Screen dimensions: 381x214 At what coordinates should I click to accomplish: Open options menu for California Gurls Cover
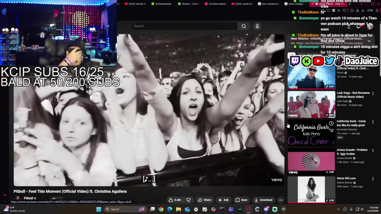(373, 122)
